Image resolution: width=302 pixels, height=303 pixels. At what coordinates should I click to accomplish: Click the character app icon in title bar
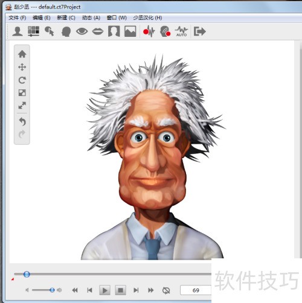pos(8,7)
